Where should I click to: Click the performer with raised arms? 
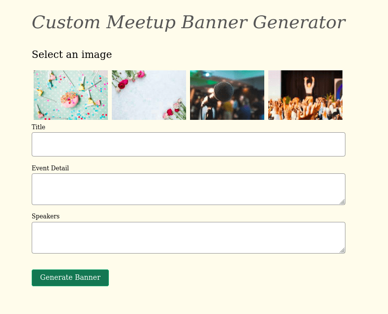[x=310, y=85]
